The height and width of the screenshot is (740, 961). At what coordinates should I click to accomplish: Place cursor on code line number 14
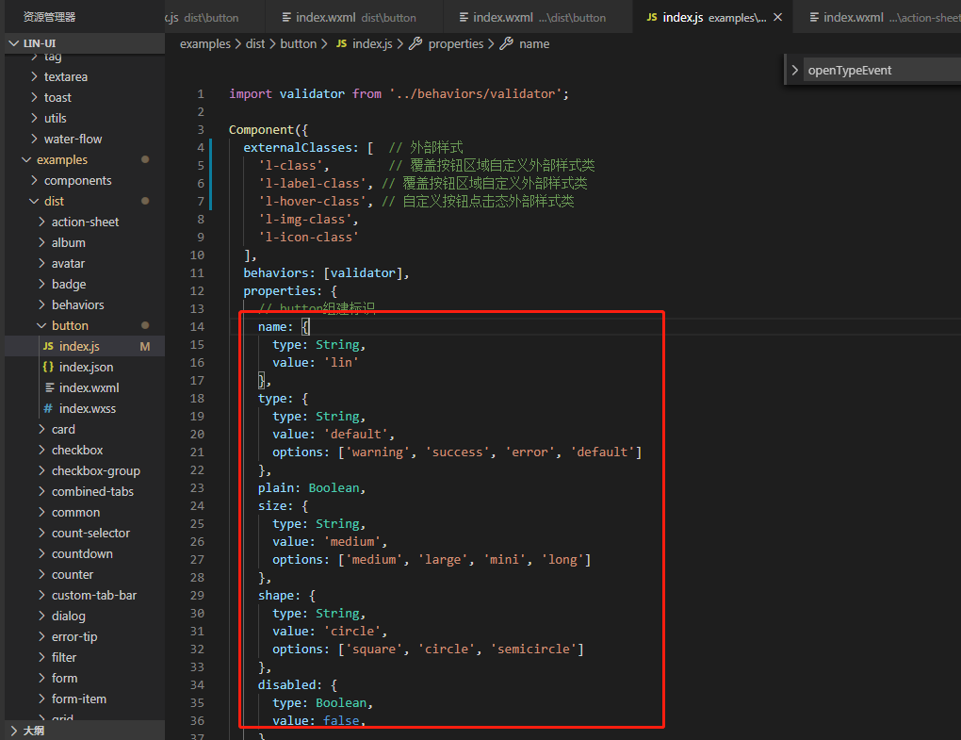click(197, 327)
